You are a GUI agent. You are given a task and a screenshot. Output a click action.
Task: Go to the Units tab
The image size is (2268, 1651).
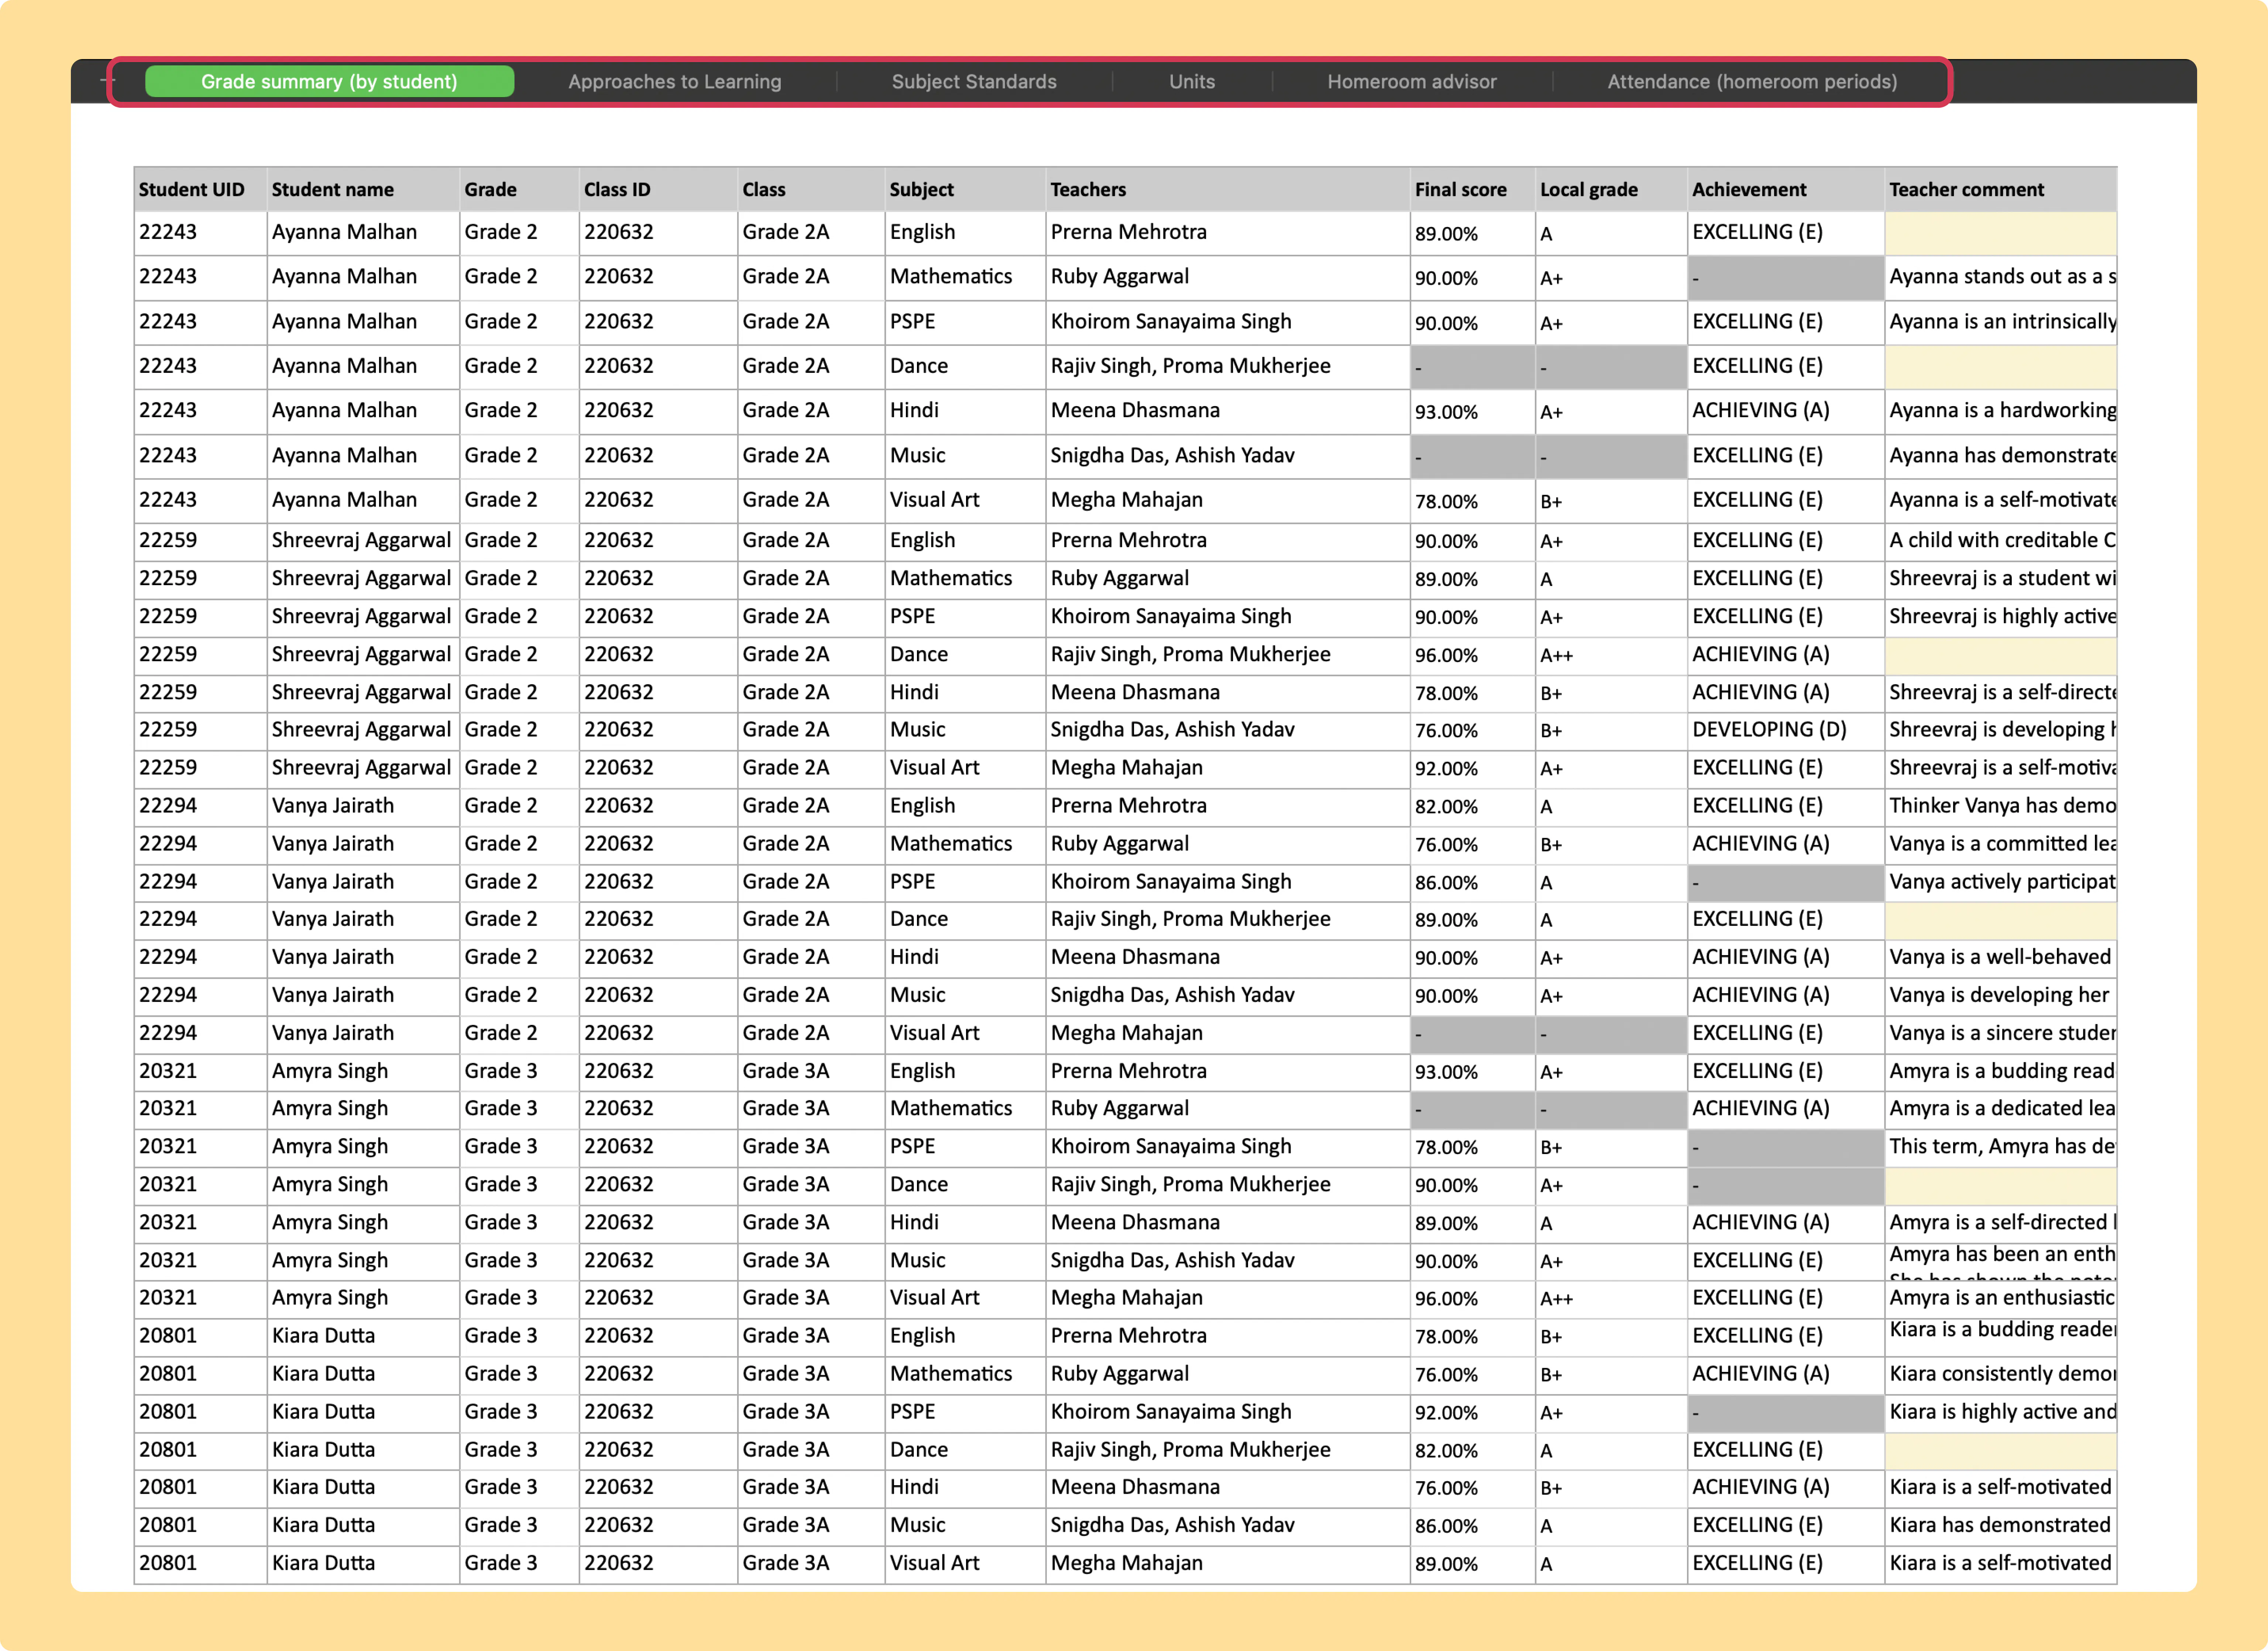1192,82
